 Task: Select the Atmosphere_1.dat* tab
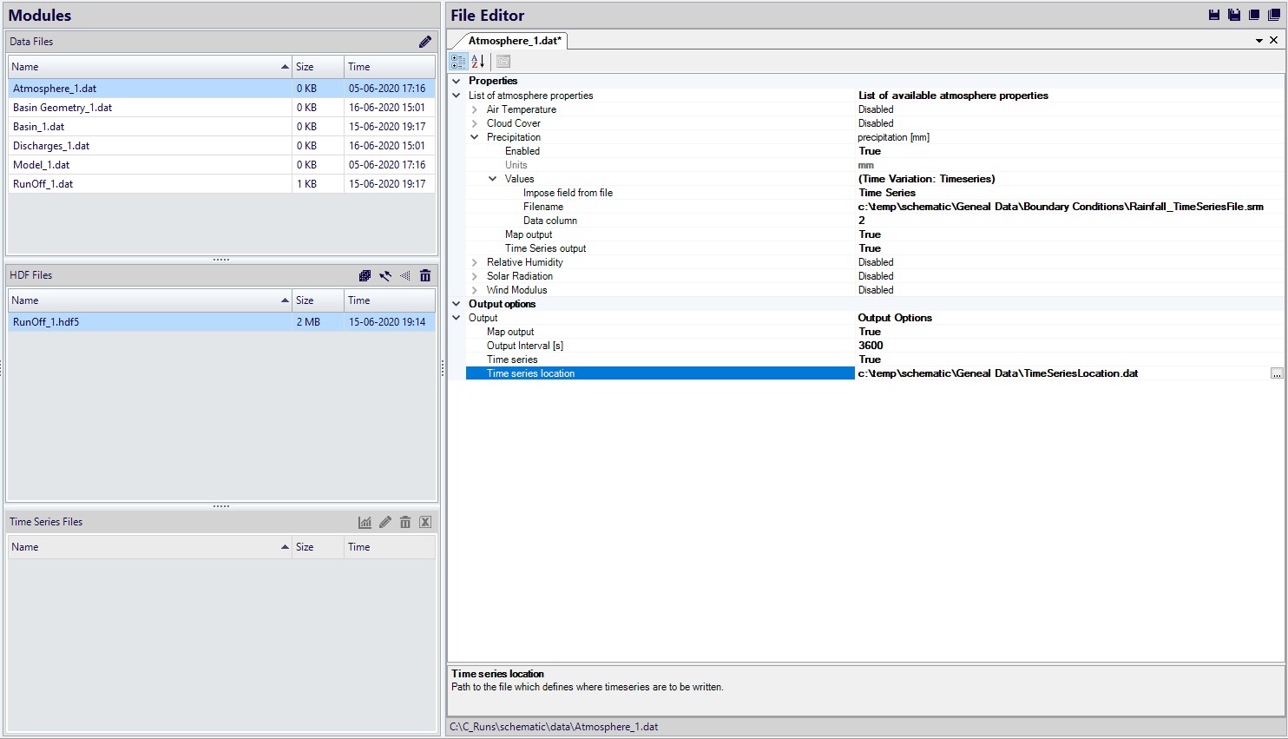coord(515,41)
